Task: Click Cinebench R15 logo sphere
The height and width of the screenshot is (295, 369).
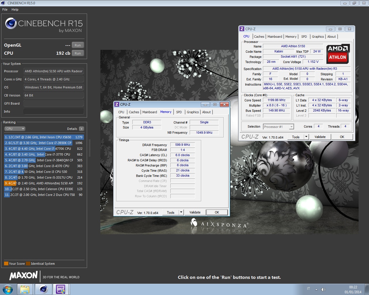Action: coord(11,23)
